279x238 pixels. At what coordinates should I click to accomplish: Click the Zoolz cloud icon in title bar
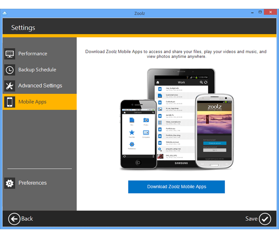pos(5,13)
